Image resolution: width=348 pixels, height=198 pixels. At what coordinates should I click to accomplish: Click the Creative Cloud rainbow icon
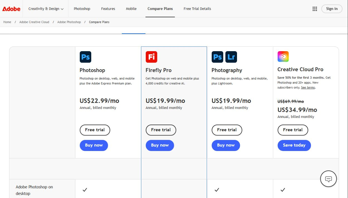[283, 56]
